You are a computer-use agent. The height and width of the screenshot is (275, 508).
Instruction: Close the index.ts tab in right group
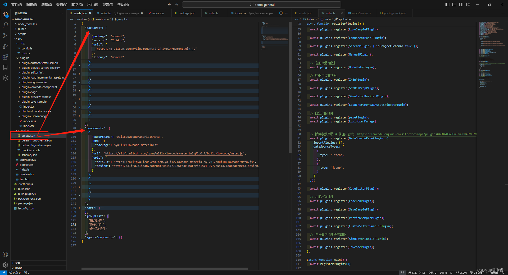(x=342, y=13)
